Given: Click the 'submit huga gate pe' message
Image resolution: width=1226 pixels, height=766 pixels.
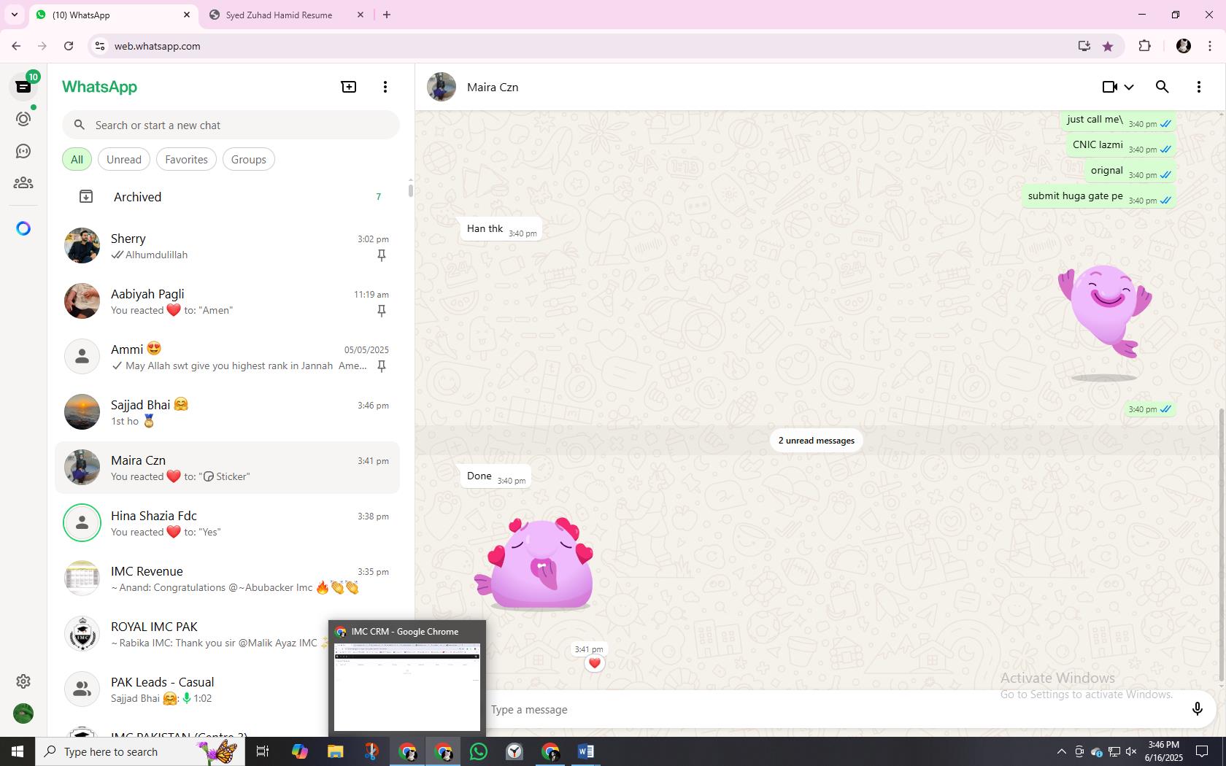Looking at the screenshot, I should coord(1098,196).
